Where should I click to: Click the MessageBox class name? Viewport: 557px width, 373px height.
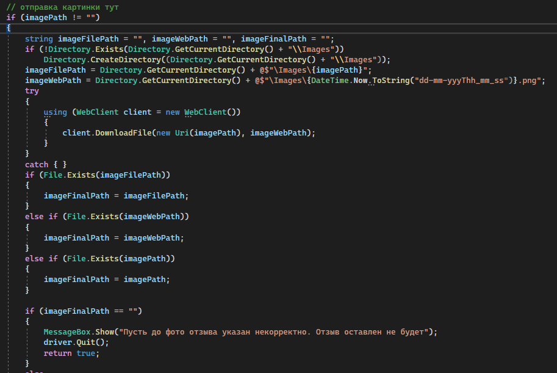point(66,332)
